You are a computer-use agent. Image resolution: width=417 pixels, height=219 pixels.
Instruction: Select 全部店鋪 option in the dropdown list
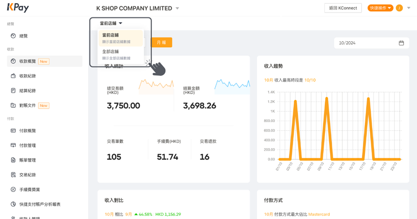pos(121,55)
